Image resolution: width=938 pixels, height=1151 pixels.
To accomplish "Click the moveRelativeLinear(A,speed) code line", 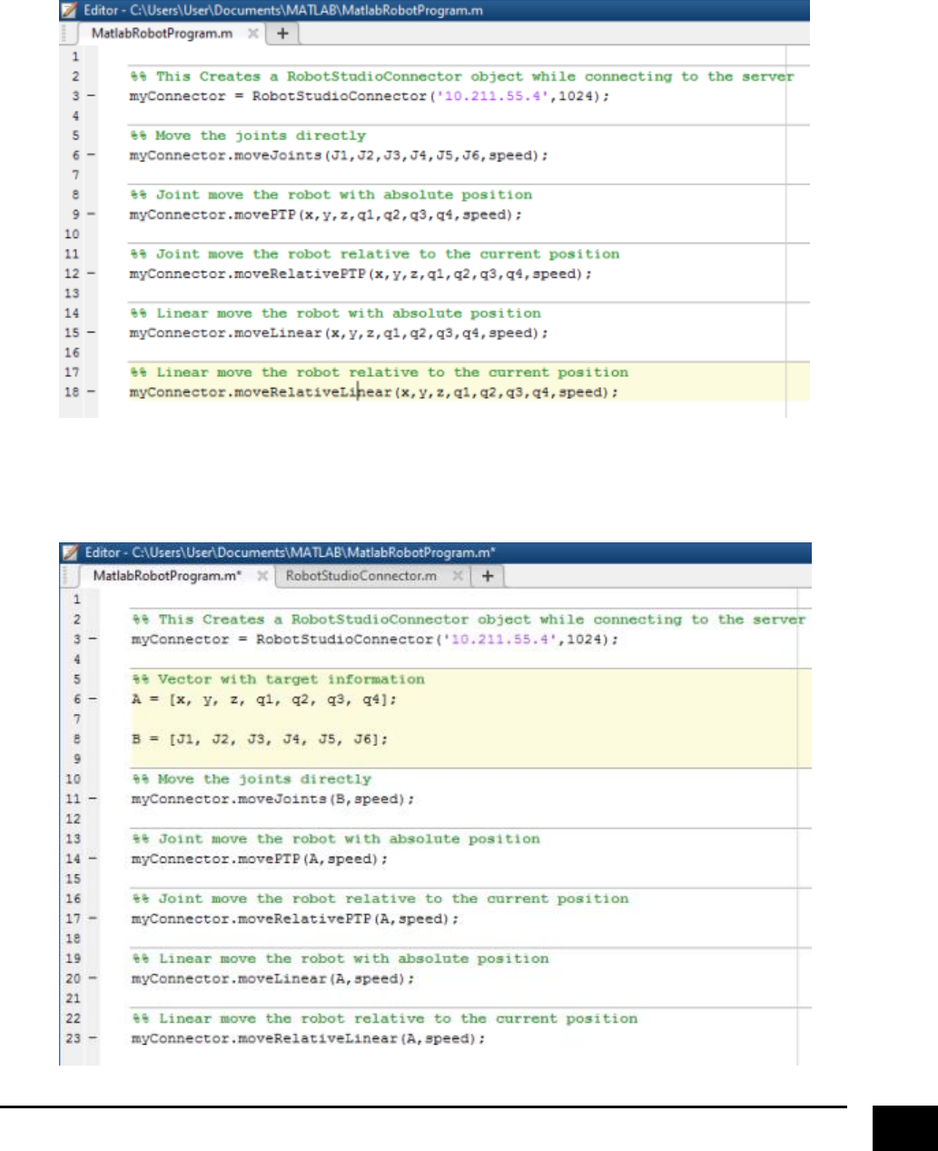I will (308, 1039).
